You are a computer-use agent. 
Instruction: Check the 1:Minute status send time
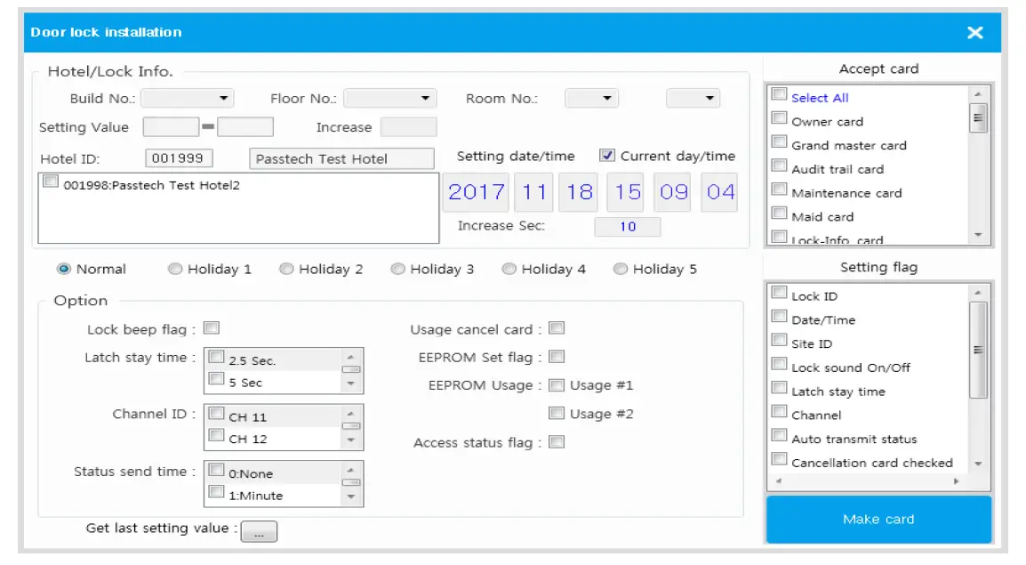216,492
